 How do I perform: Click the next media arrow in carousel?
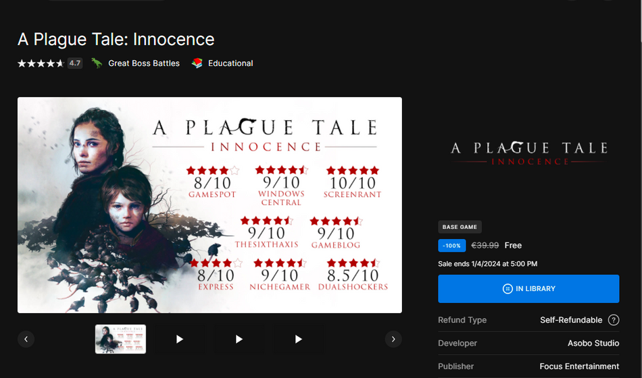(393, 339)
